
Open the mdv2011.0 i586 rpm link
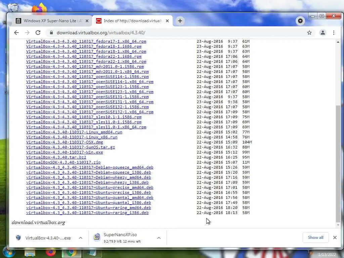(x=85, y=67)
